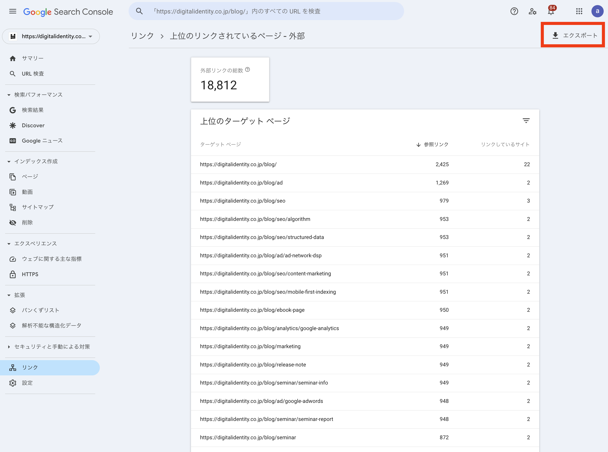Open row ending /blog/ad/google-adwords
The height and width of the screenshot is (452, 608).
(x=365, y=401)
